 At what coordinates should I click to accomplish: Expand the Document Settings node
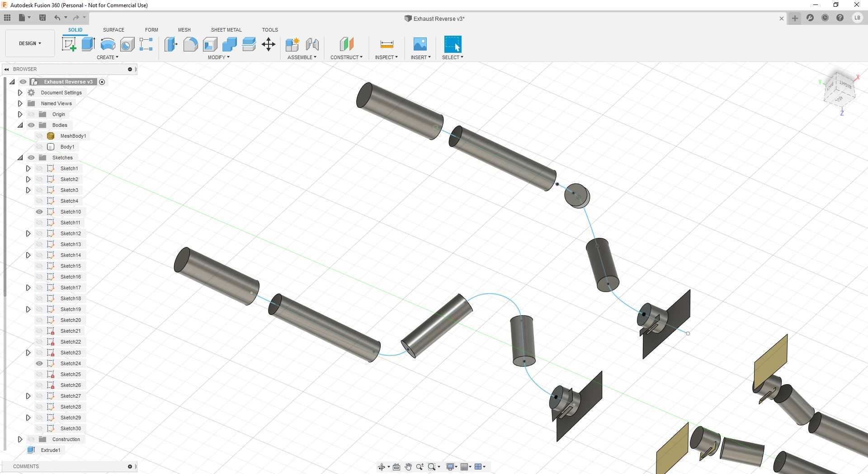[x=20, y=93]
